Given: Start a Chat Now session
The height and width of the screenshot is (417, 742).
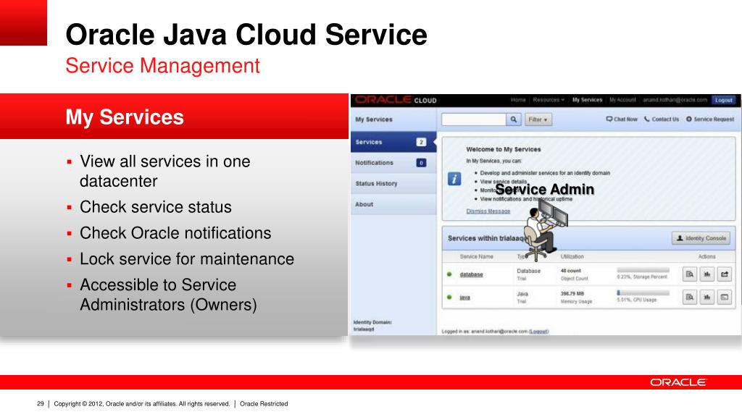Looking at the screenshot, I should (x=622, y=119).
